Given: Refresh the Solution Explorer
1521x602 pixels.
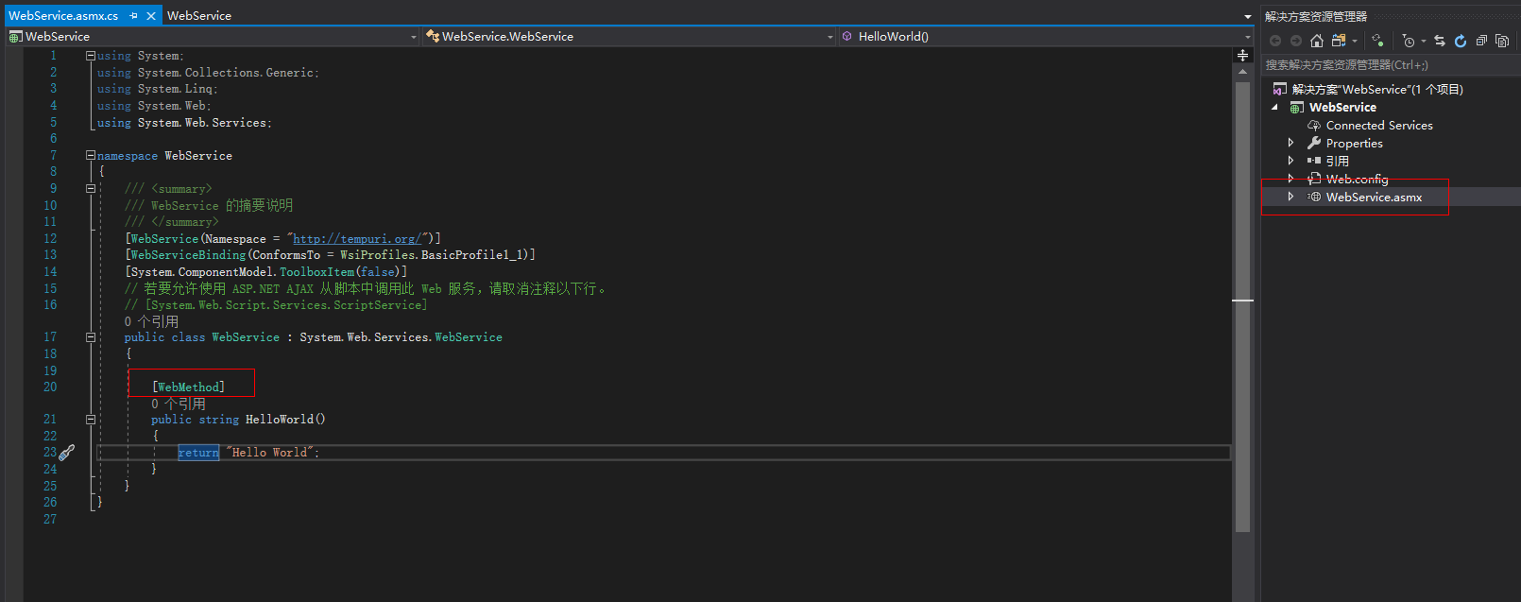Looking at the screenshot, I should click(x=1461, y=41).
